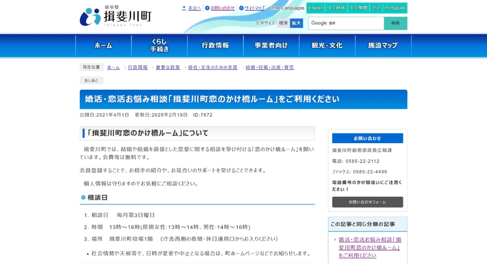This screenshot has height=263, width=487.
Task: Click phone number 0585-22-2112
Action: click(x=362, y=161)
